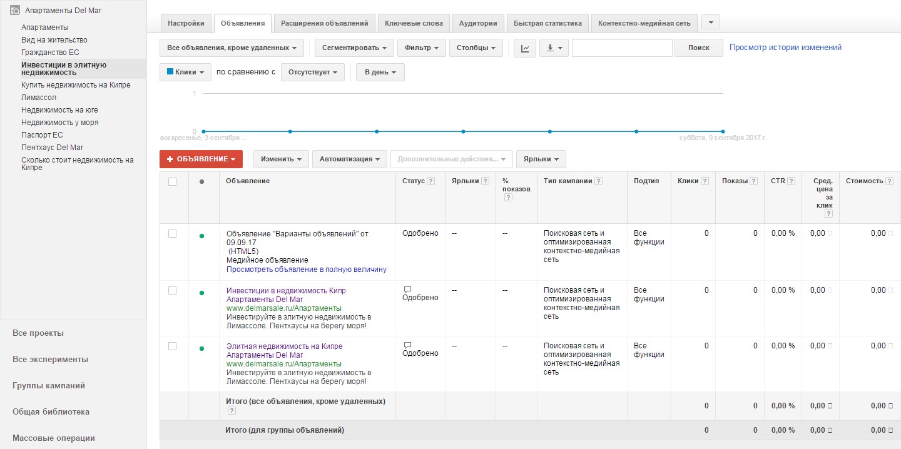The image size is (901, 449).
Task: Tick checkbox for Элитная недвижимость на Кипре ad
Action: coord(173,346)
